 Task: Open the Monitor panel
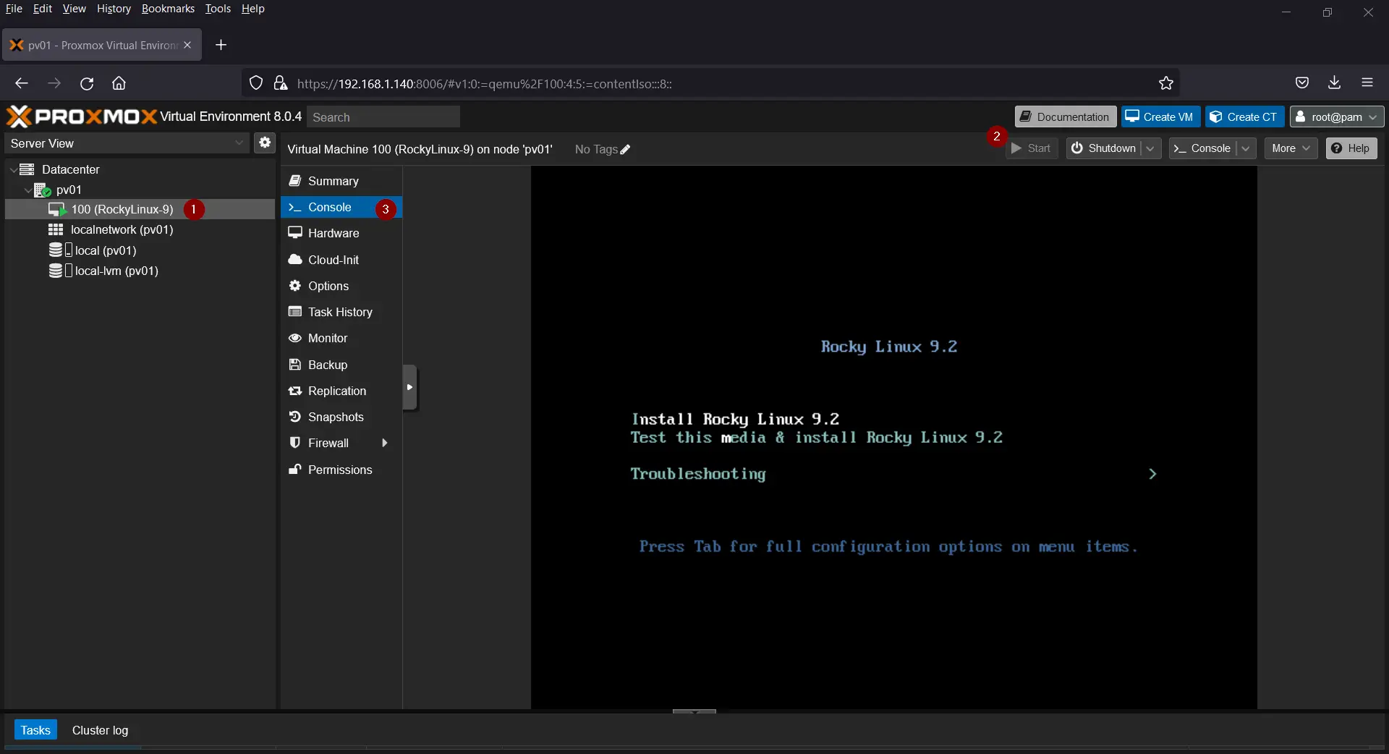pyautogui.click(x=341, y=338)
